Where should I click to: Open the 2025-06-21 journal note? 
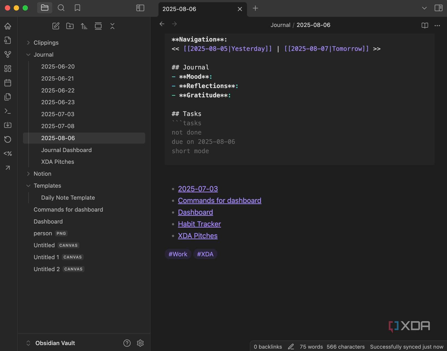57,78
